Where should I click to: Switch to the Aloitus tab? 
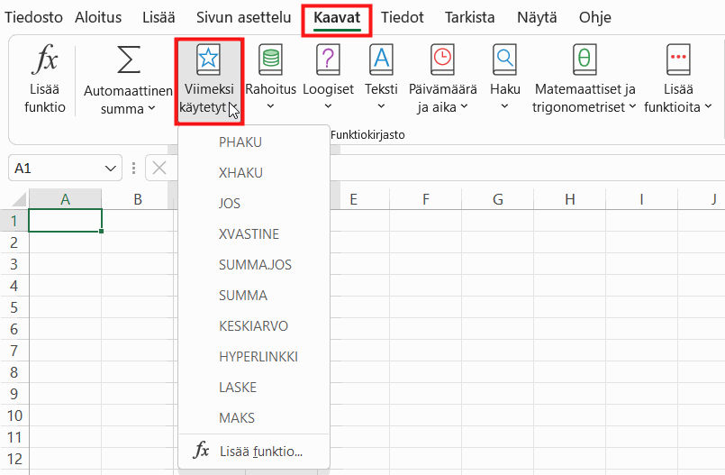tap(98, 17)
